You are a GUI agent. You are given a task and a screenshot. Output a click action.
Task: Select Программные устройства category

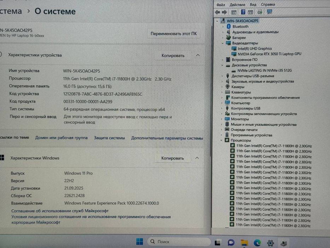pyautogui.click(x=251, y=135)
